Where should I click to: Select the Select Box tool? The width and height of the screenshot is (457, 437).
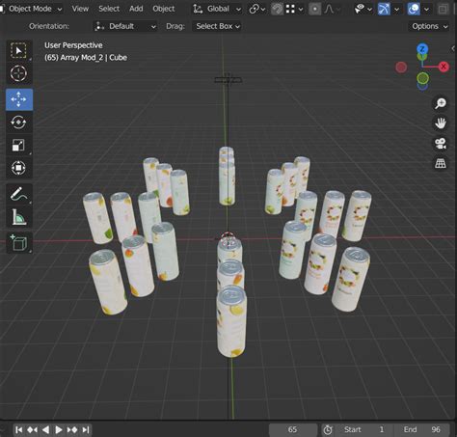19,51
